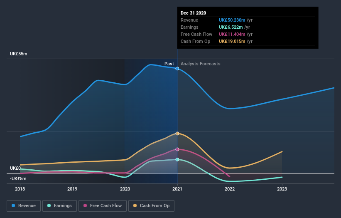The height and width of the screenshot is (218, 341).
Task: Click the 2022 x-axis label
Action: pos(230,189)
